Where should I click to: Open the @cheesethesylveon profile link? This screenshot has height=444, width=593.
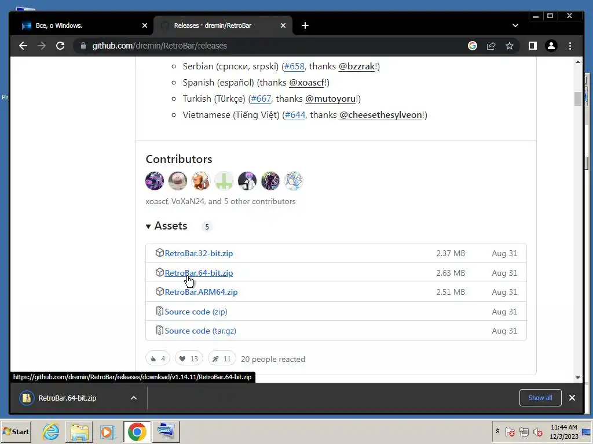pyautogui.click(x=380, y=115)
